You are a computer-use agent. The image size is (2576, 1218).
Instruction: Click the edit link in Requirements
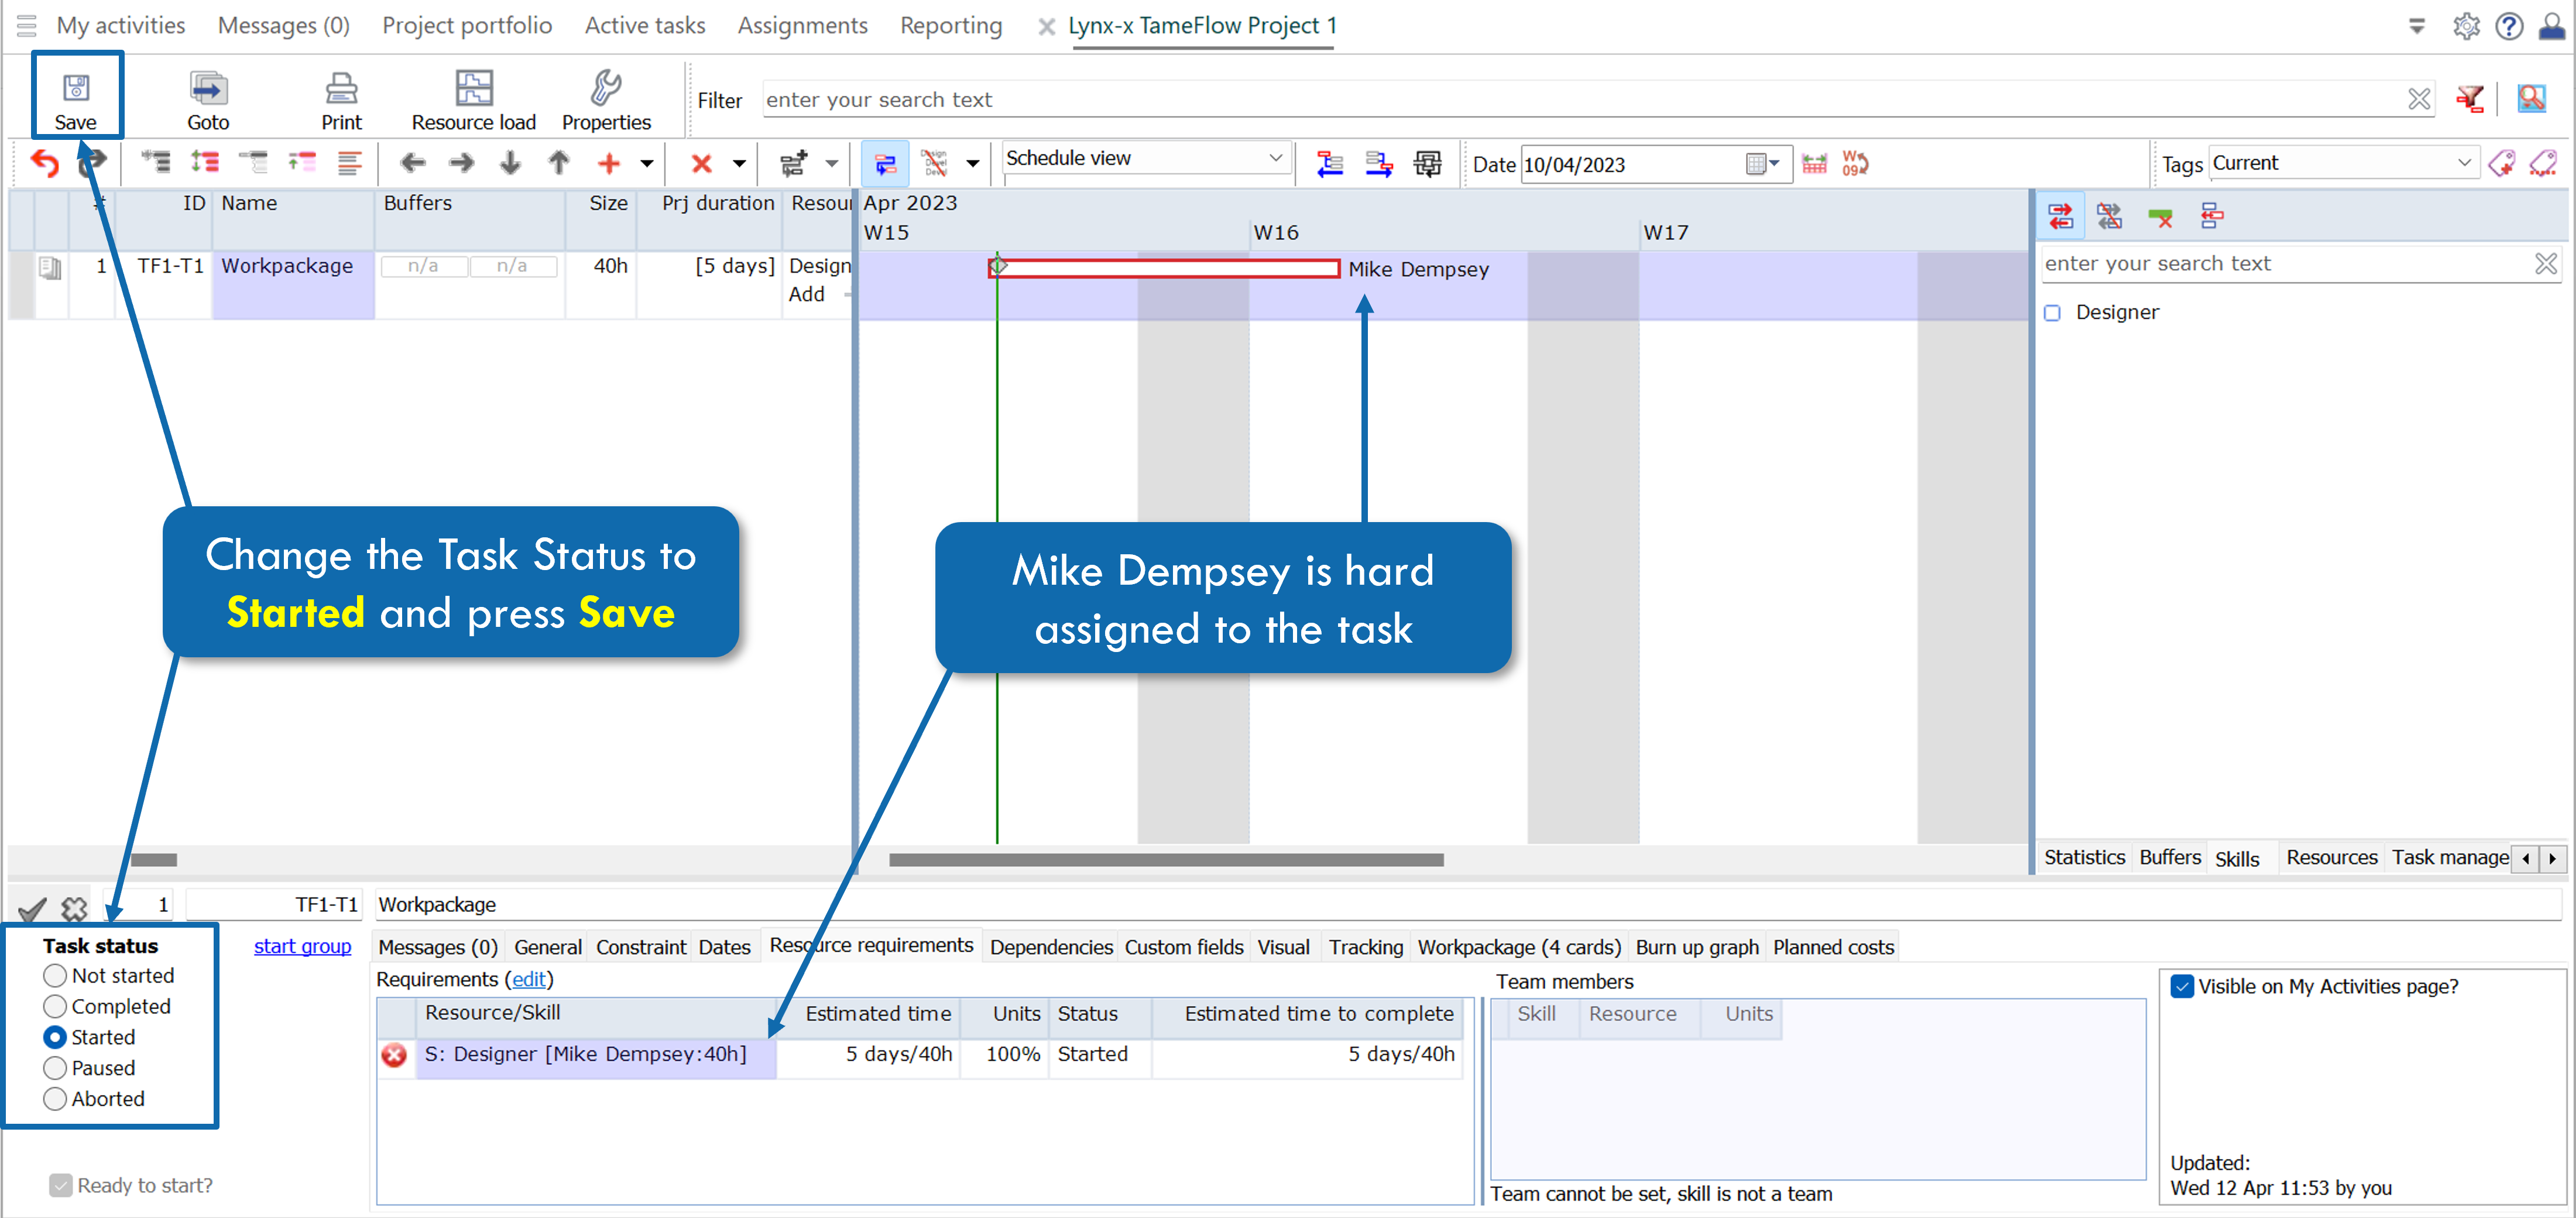[x=529, y=979]
